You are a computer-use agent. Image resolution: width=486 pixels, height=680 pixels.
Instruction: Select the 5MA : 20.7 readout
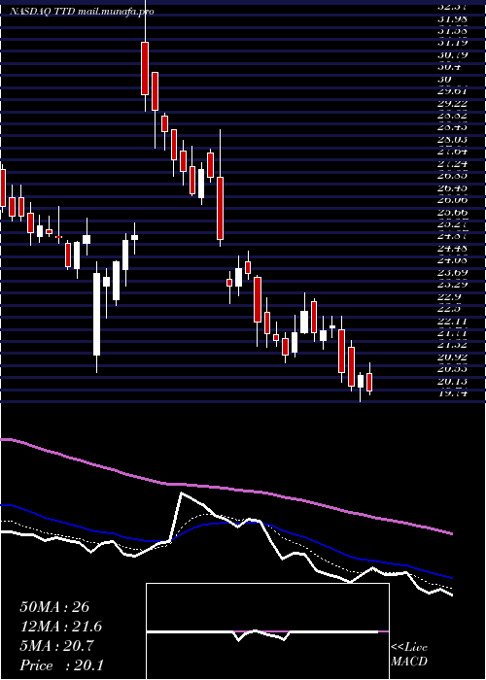(x=56, y=646)
